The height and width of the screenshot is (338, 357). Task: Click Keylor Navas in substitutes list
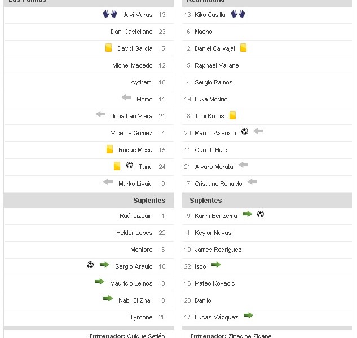(x=213, y=233)
